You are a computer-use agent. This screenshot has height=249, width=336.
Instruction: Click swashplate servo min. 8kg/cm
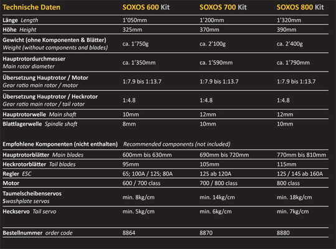point(138,197)
